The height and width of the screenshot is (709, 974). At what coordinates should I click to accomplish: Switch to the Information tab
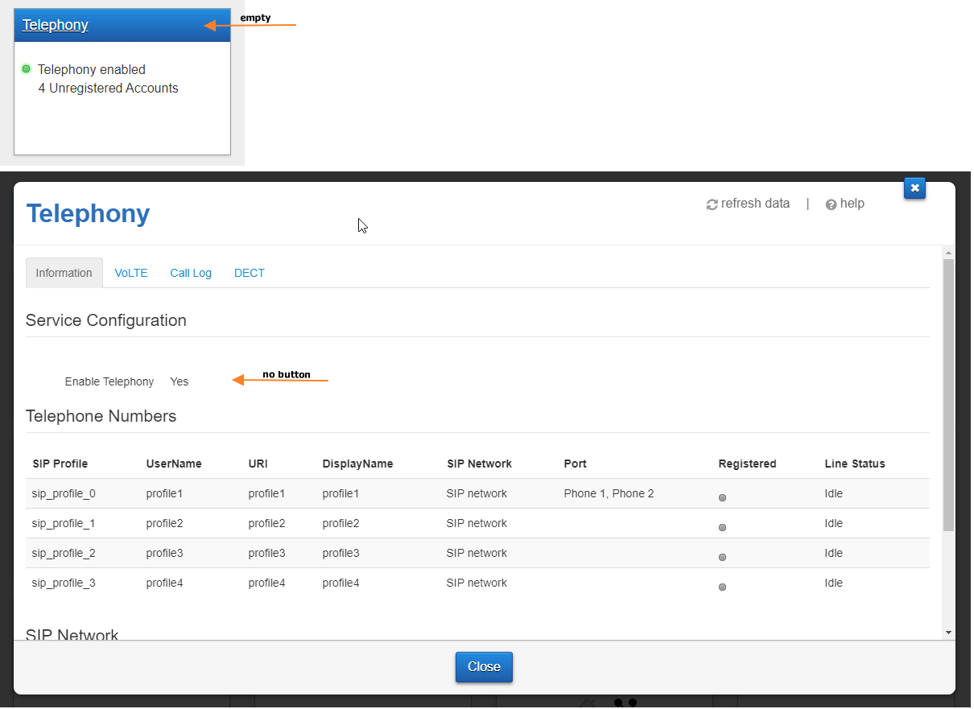click(x=64, y=273)
